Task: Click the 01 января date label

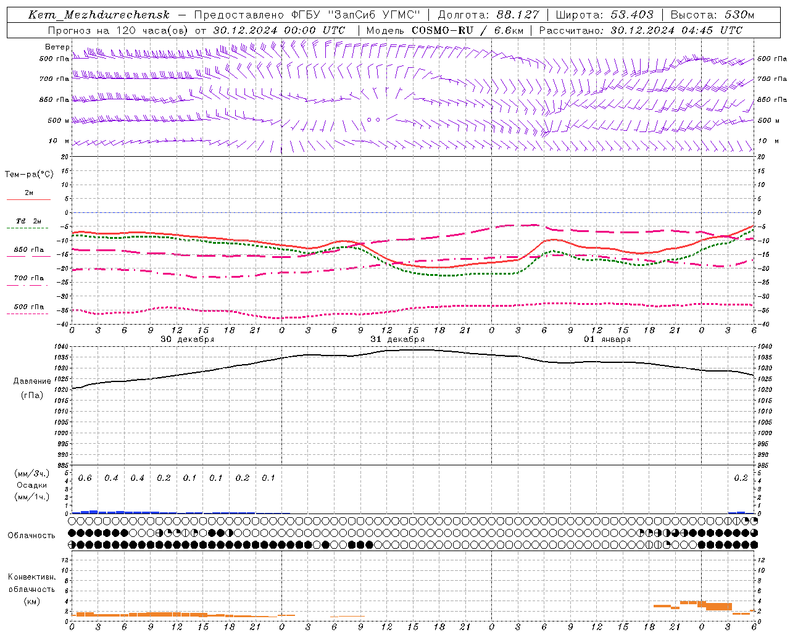Action: [607, 339]
